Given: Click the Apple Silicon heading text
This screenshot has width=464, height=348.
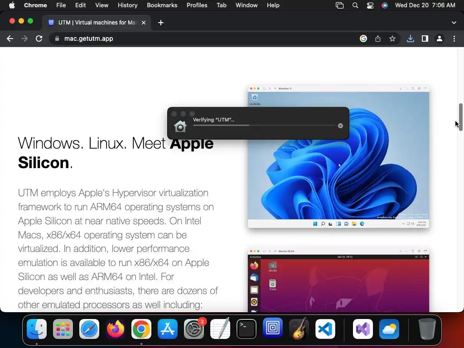Looking at the screenshot, I should coord(116,153).
